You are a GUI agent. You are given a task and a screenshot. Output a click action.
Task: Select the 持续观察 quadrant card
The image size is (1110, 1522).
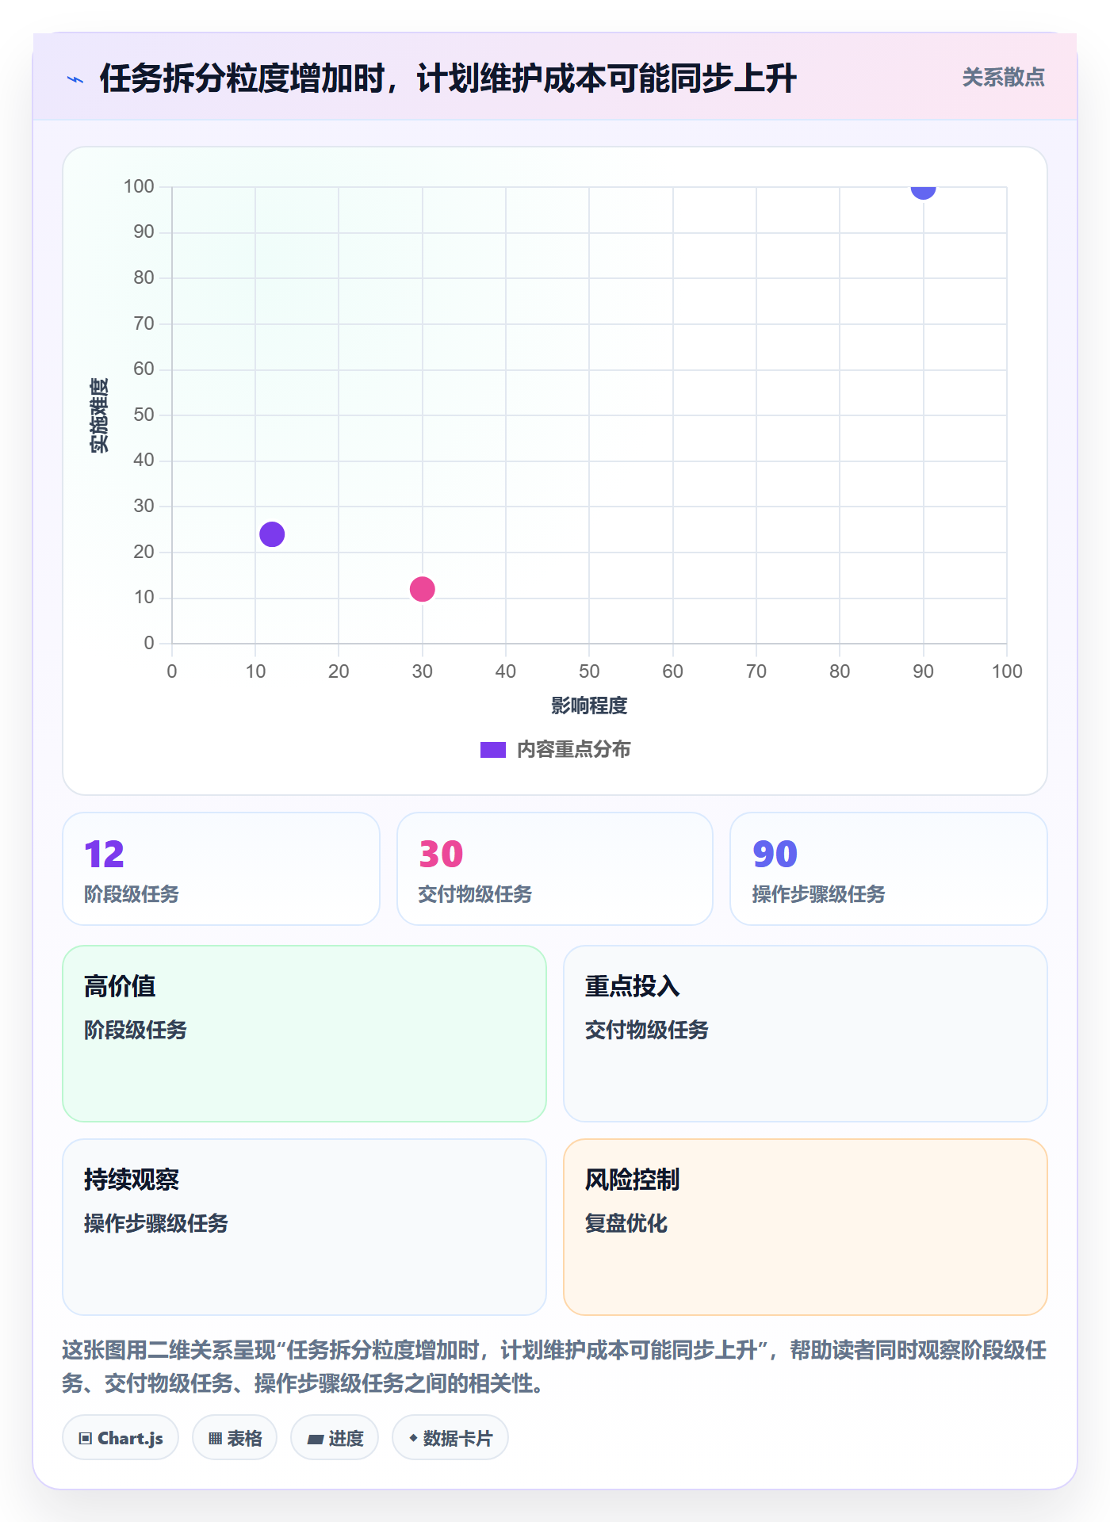tap(304, 1227)
